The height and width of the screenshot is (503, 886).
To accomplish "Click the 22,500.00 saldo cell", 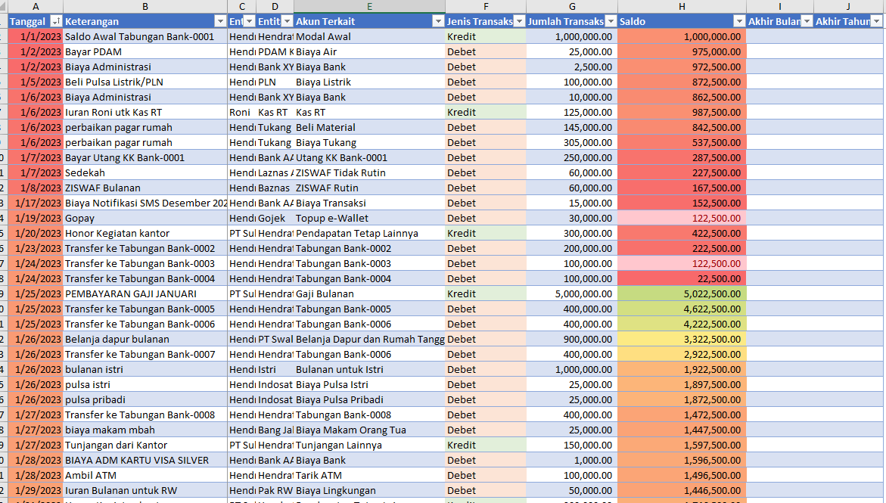I will (x=682, y=278).
